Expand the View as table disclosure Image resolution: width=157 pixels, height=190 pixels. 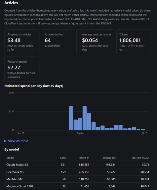point(16,141)
